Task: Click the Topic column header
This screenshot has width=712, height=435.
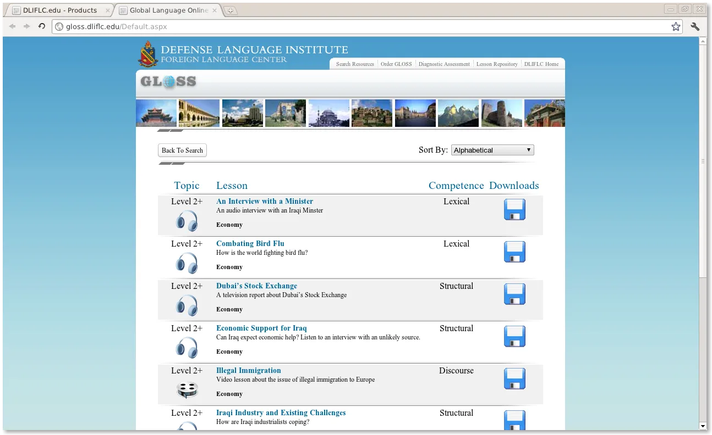Action: click(x=187, y=186)
